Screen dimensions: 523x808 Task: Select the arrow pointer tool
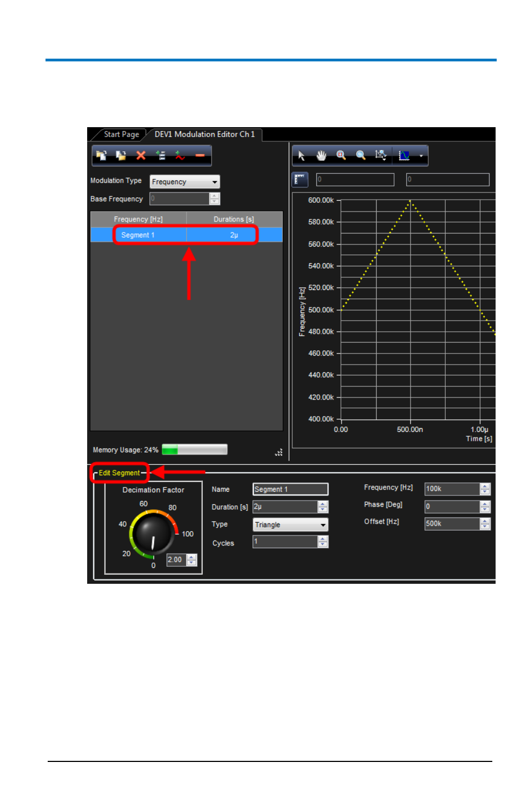pyautogui.click(x=302, y=156)
